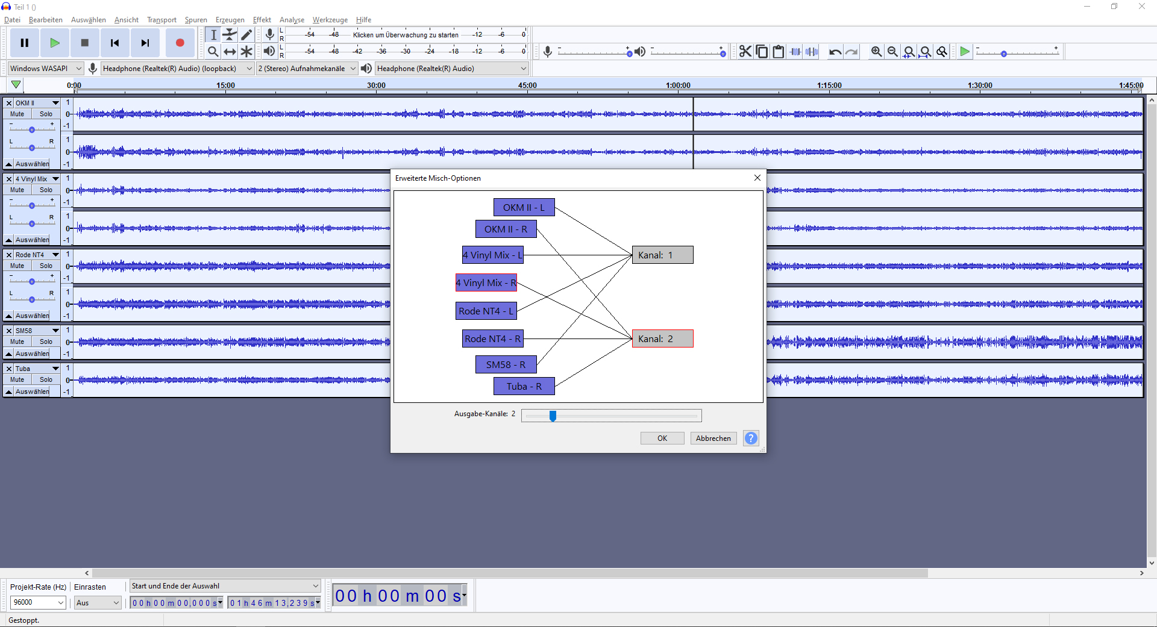1157x627 pixels.
Task: Click the red Record button
Action: tap(180, 43)
